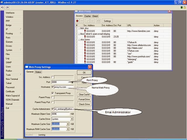Screen dimensions: 187x140
Task: Switch to the Direct tab
Action: click(x=95, y=16)
